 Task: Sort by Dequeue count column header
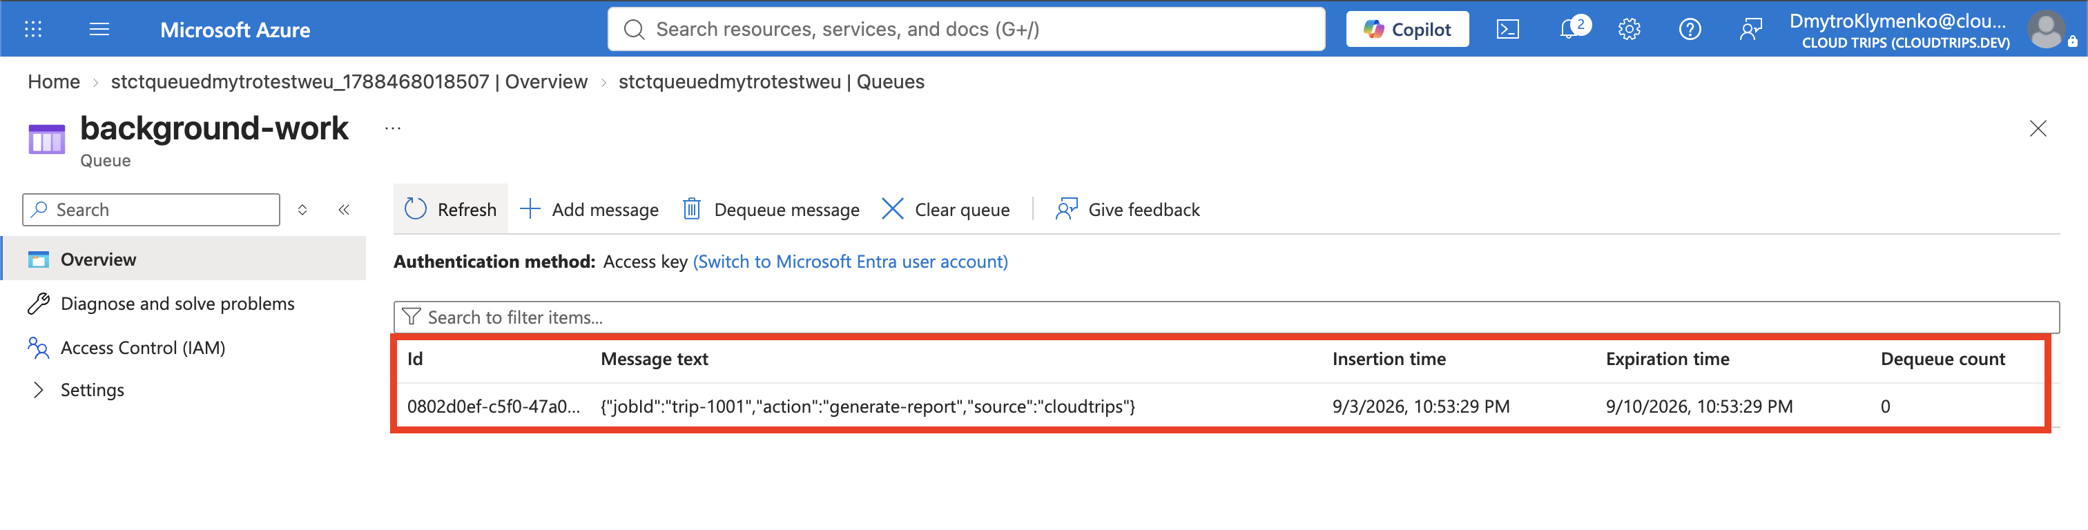1943,359
